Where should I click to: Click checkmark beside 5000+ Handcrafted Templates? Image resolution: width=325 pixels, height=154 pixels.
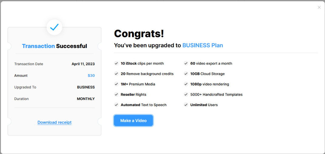(186, 94)
